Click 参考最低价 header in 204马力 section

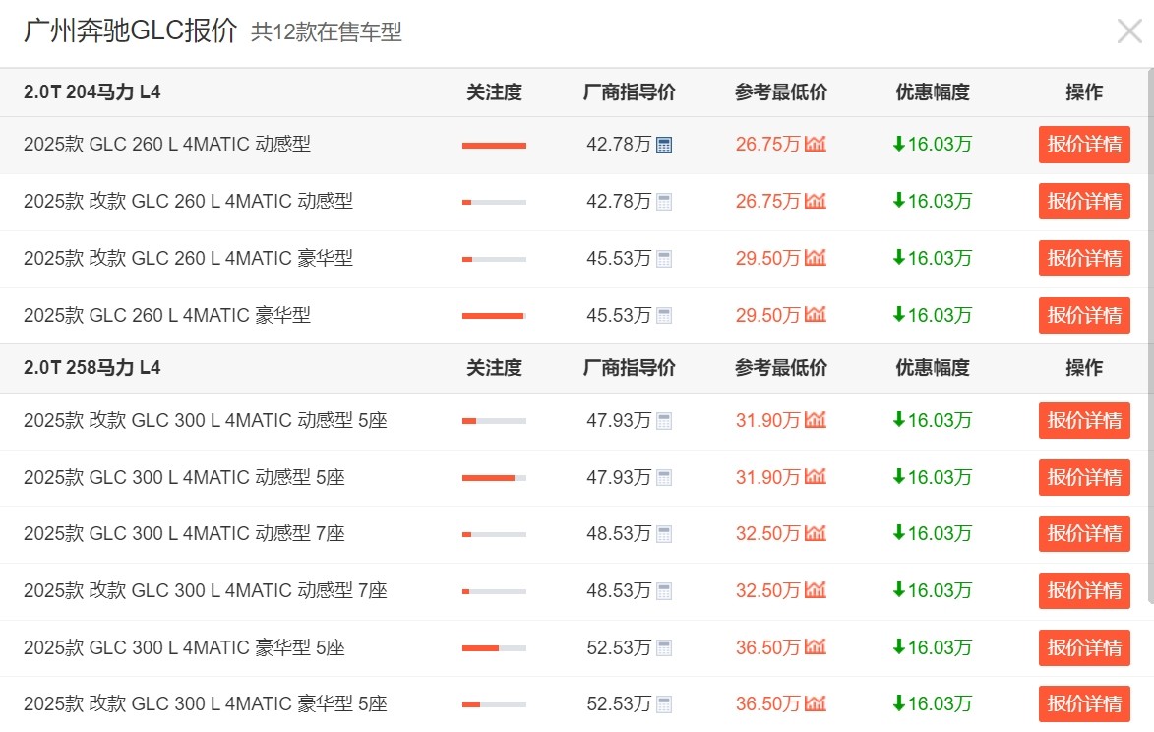click(x=781, y=91)
